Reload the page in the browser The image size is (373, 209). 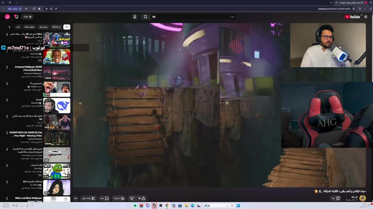pos(360,9)
